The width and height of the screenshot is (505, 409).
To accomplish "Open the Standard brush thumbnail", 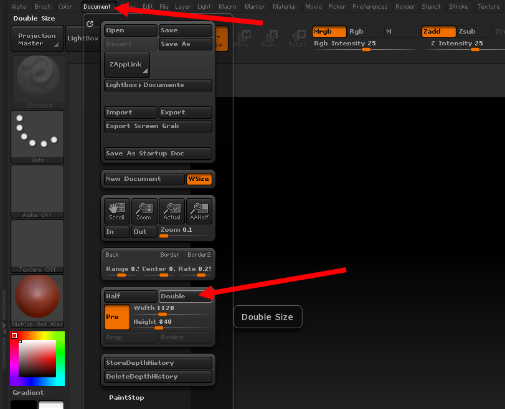I will click(x=39, y=82).
